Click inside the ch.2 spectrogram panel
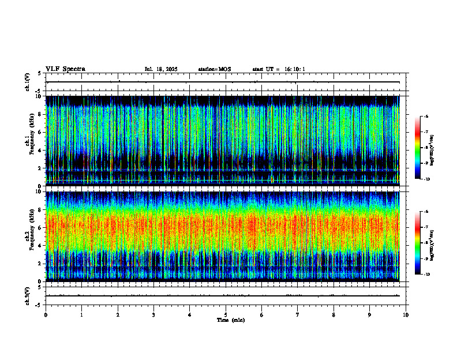 click(x=223, y=236)
